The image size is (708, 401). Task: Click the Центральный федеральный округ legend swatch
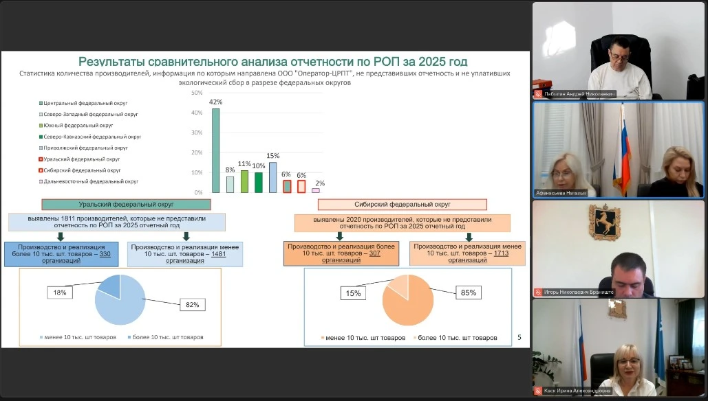click(x=41, y=103)
